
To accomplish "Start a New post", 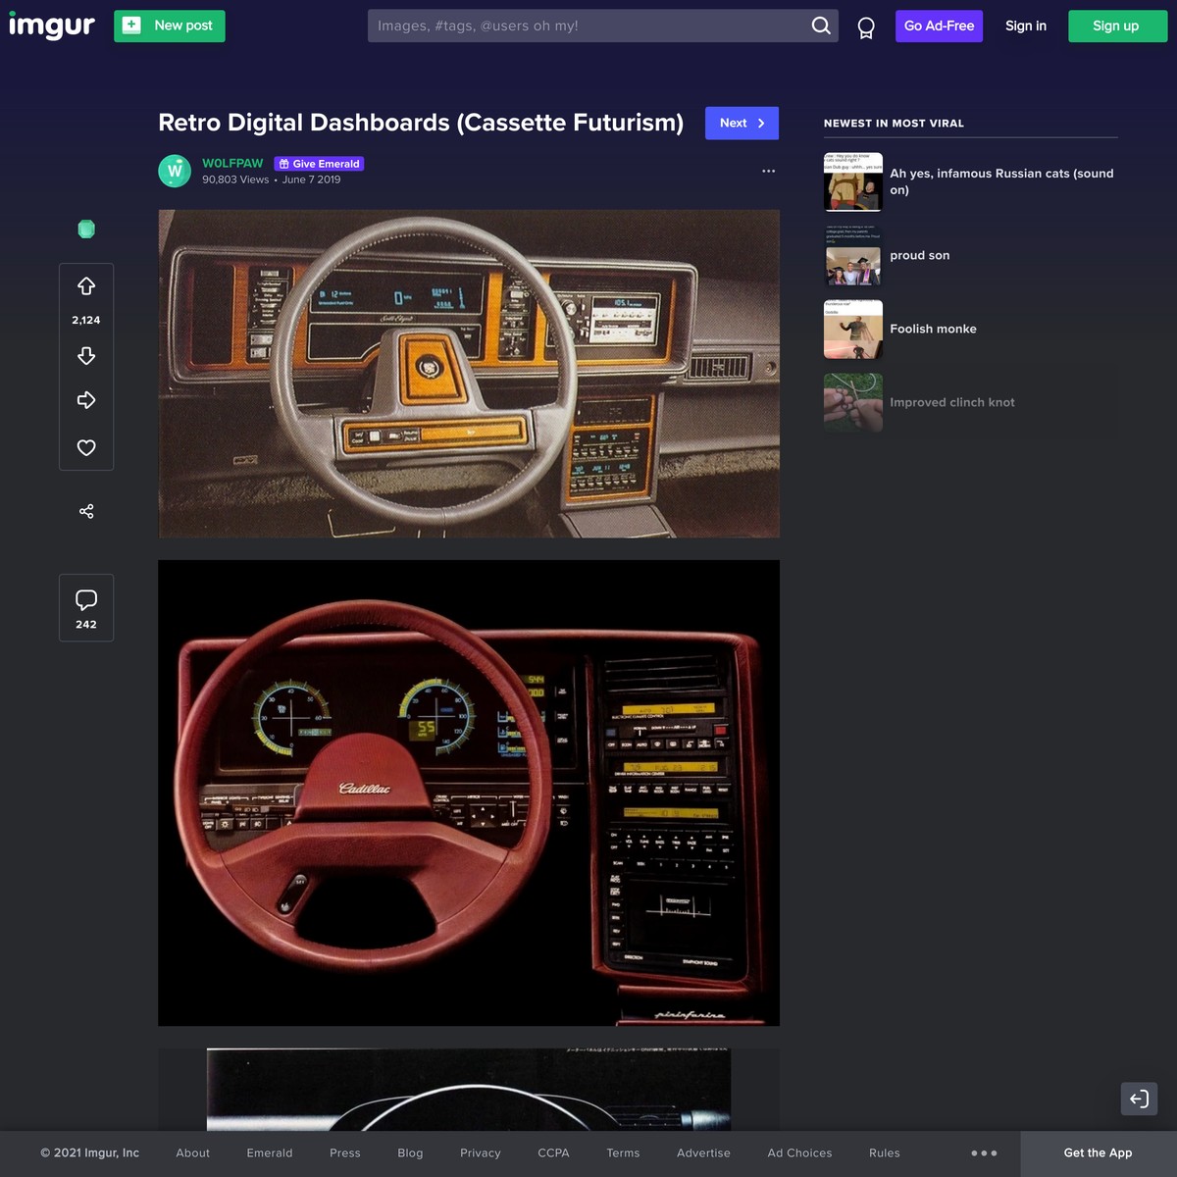I will click(x=169, y=26).
